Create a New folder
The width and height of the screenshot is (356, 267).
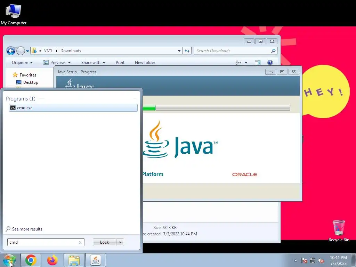[x=145, y=63]
